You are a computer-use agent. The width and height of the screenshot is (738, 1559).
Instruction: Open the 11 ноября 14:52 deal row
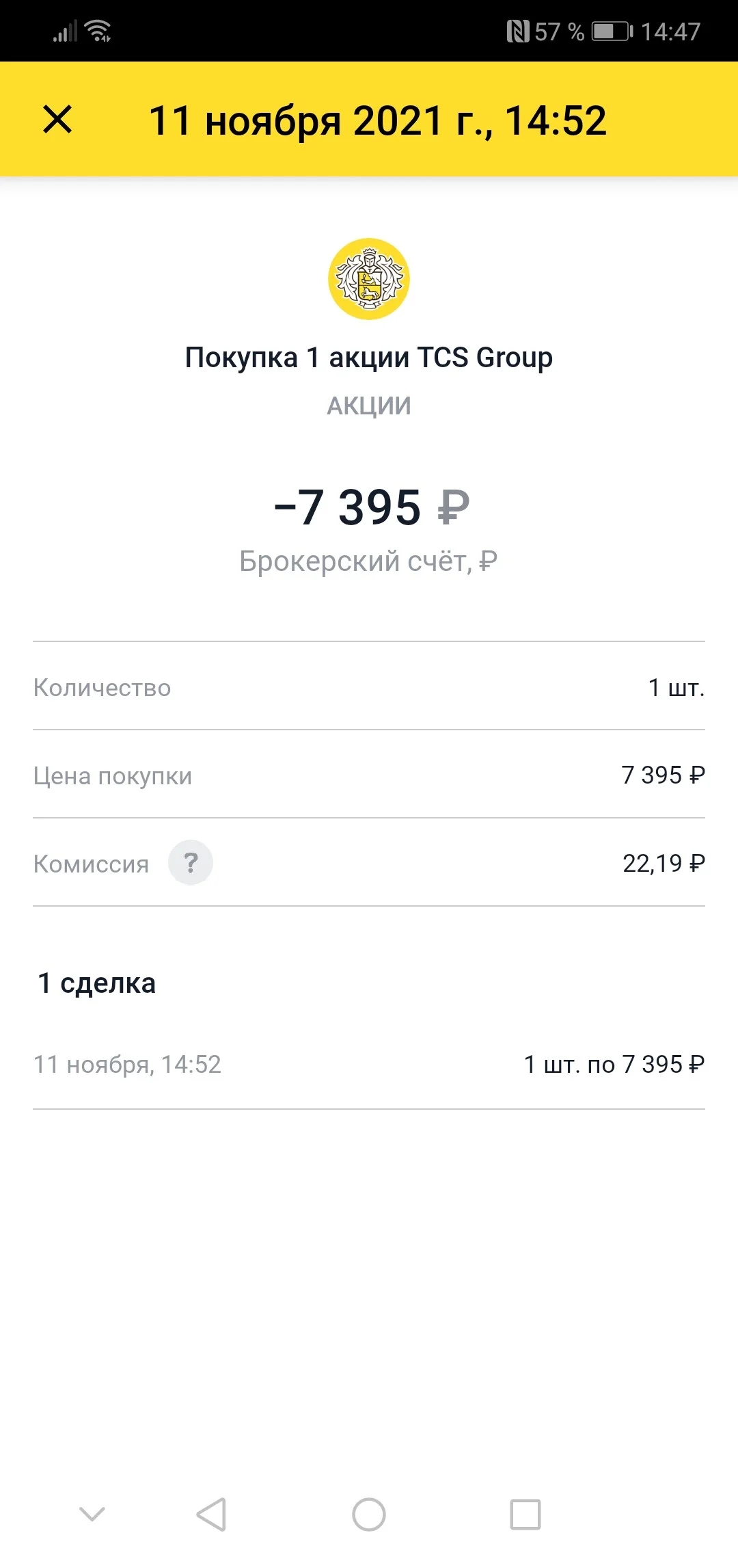click(x=369, y=1064)
